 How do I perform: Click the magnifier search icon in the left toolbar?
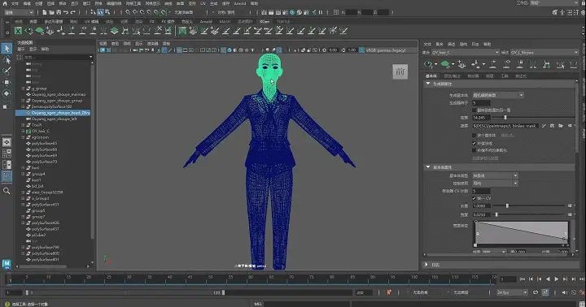[x=7, y=191]
